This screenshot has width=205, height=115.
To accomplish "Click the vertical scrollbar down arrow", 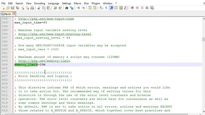I will (204, 111).
